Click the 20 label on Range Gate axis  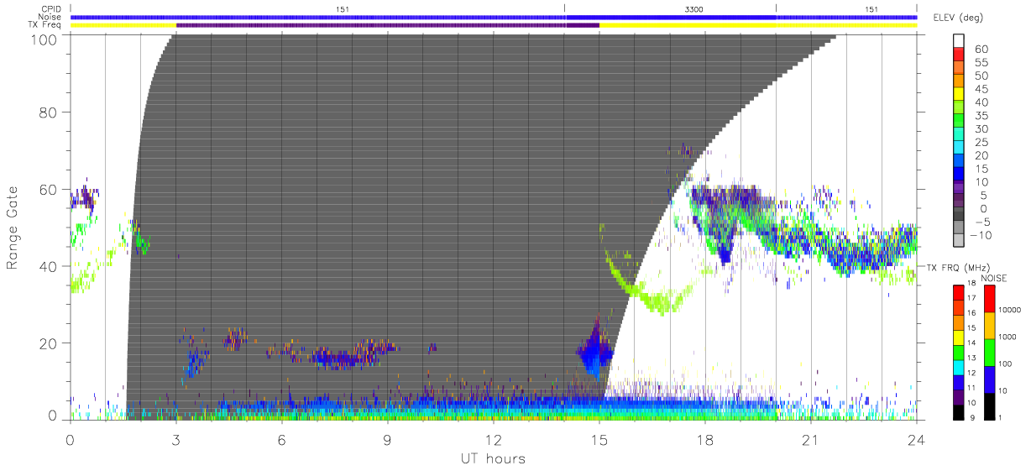(47, 343)
